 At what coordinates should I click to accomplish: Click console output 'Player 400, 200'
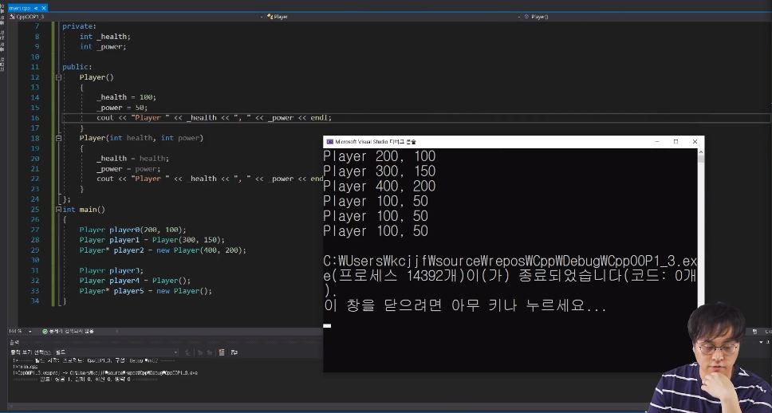(380, 187)
